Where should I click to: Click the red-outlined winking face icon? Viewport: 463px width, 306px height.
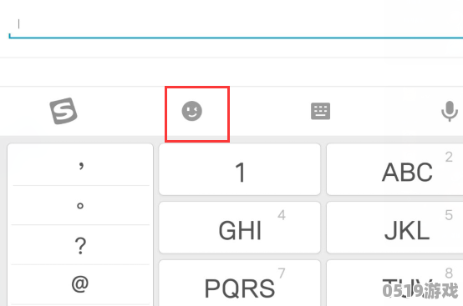[192, 111]
